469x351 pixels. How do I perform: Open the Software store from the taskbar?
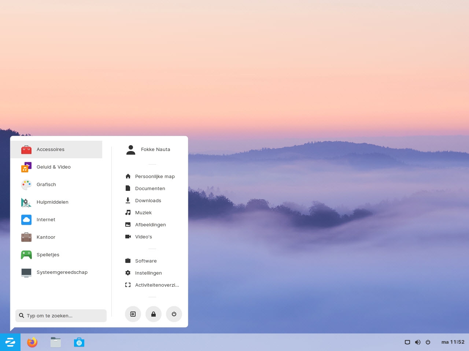tap(79, 342)
